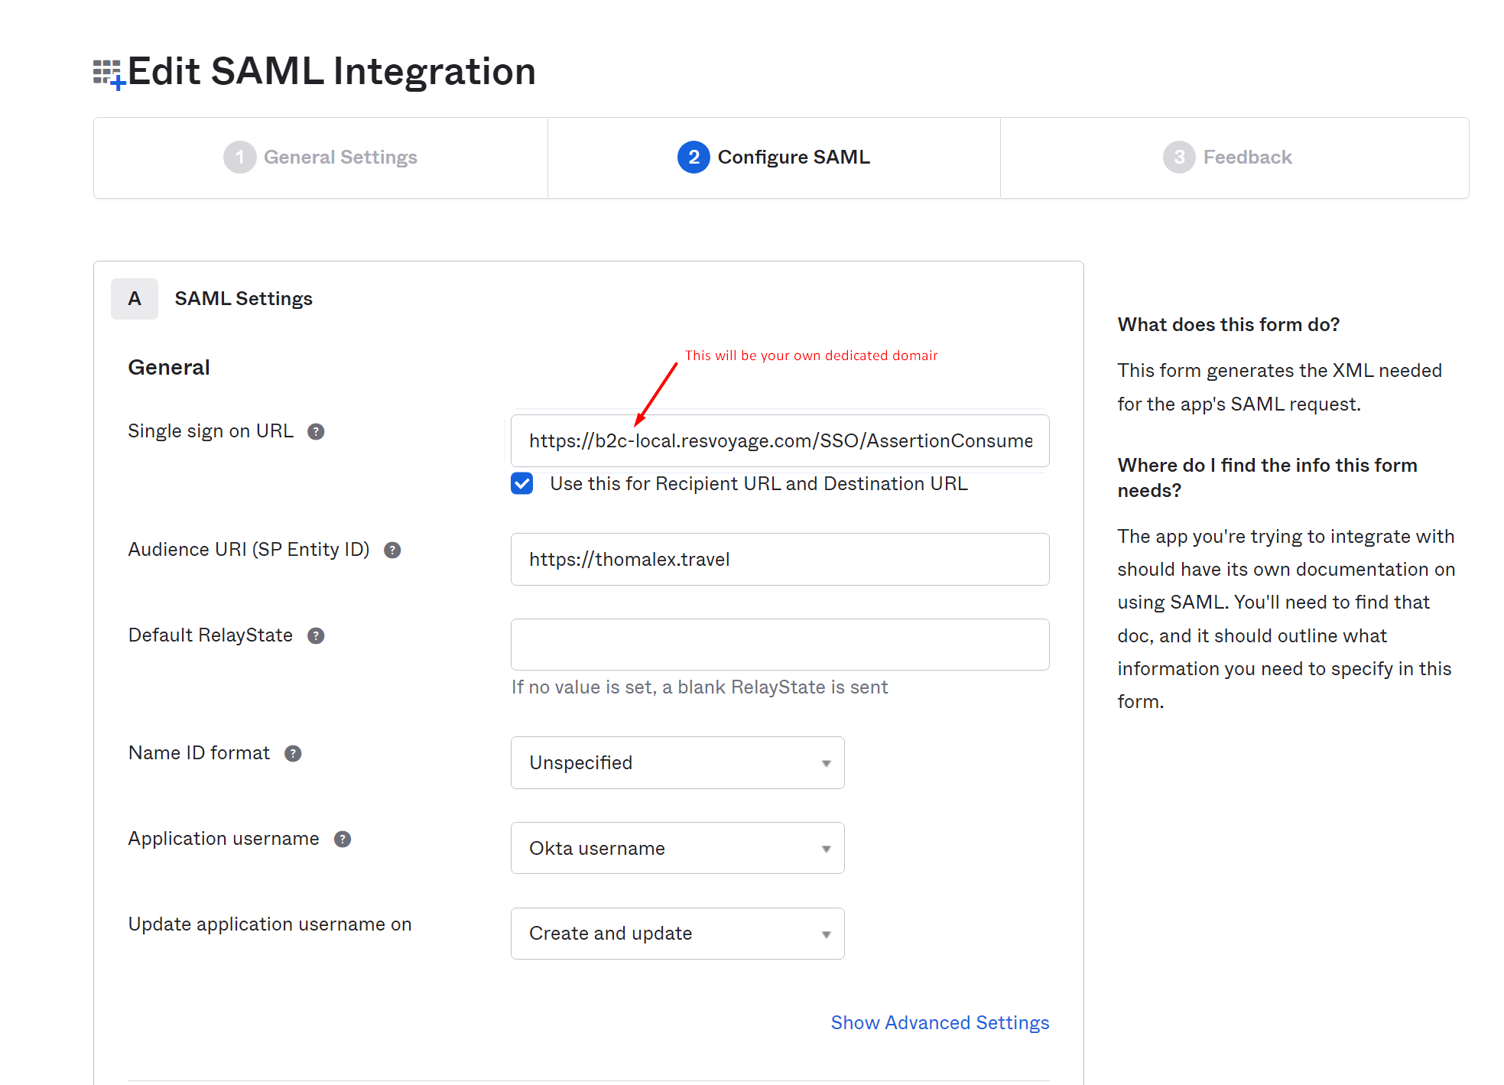Show help for Application username
The width and height of the screenshot is (1504, 1085).
coord(343,840)
